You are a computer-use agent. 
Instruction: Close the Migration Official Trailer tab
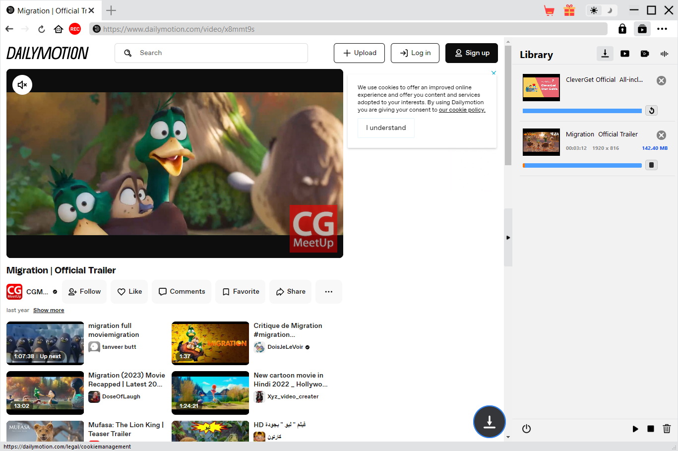pyautogui.click(x=91, y=10)
